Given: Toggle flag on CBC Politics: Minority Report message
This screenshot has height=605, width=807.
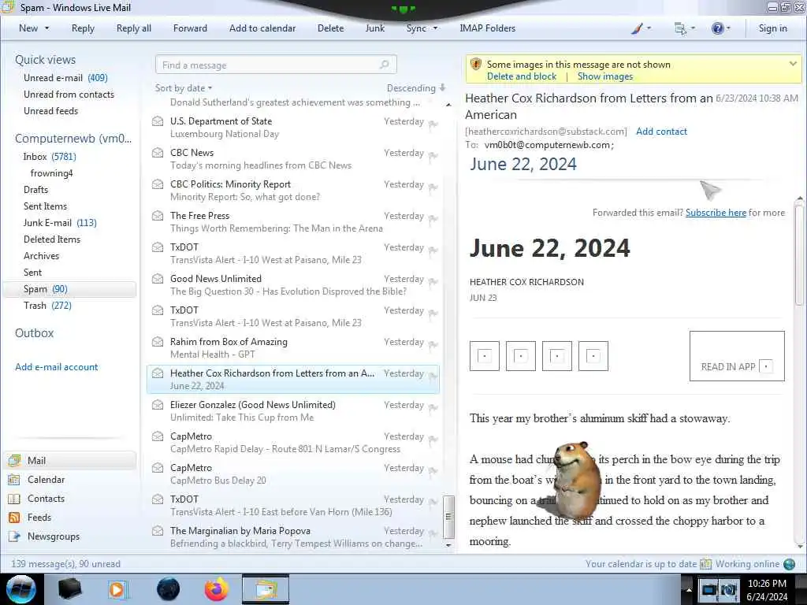Looking at the screenshot, I should coord(433,187).
